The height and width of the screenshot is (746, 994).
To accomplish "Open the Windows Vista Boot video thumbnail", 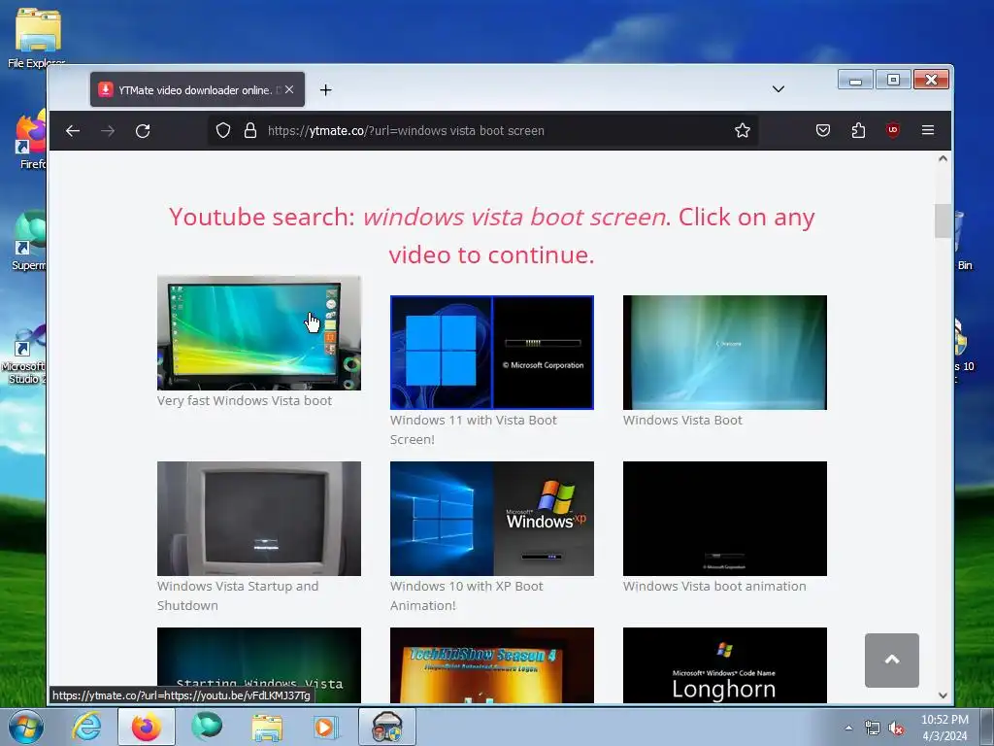I will point(724,352).
